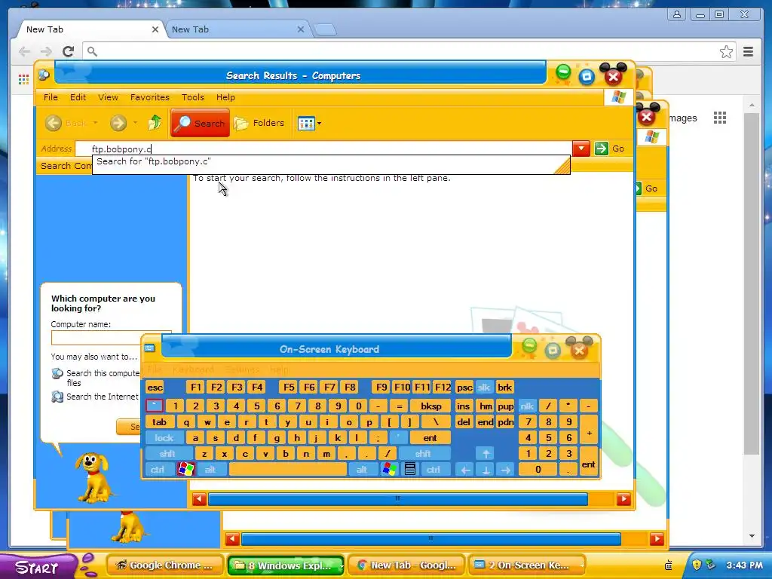Click the Chrome reload icon
This screenshot has width=772, height=579.
click(x=69, y=51)
